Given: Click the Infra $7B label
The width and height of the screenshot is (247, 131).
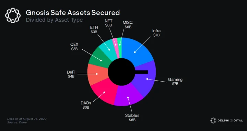Looking at the screenshot, I should (156, 33).
